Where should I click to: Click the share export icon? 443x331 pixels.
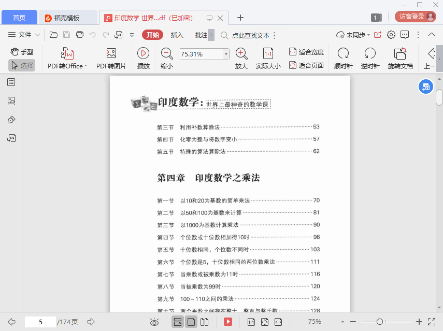point(378,35)
